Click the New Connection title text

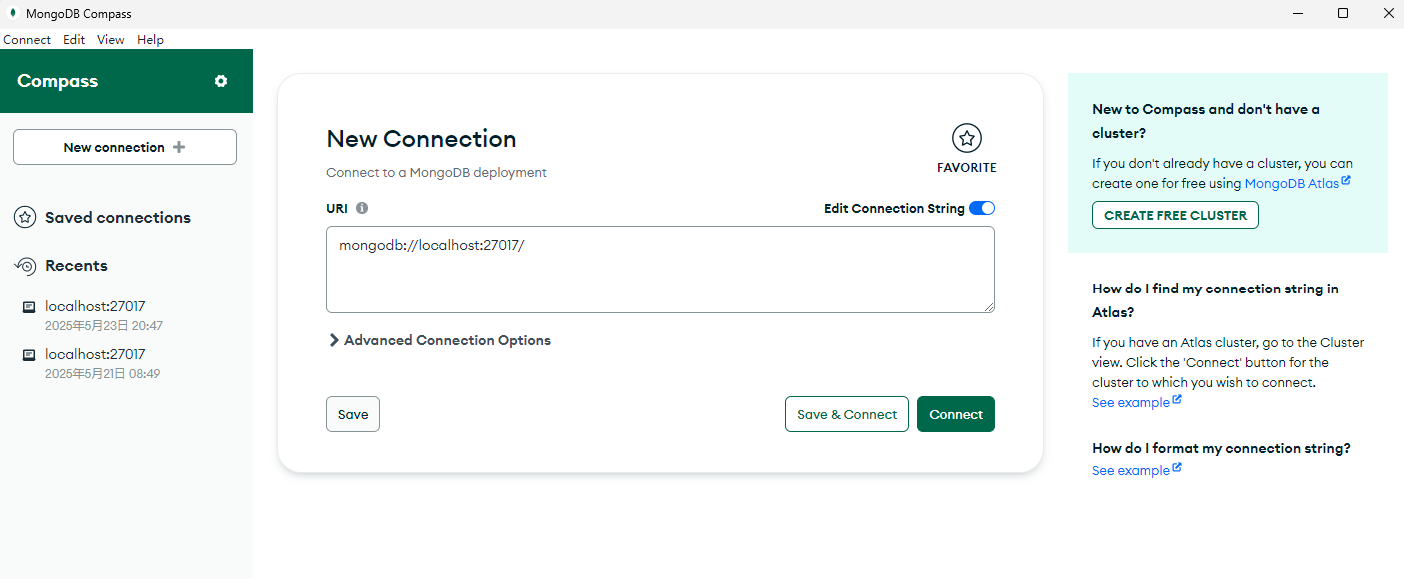[421, 139]
